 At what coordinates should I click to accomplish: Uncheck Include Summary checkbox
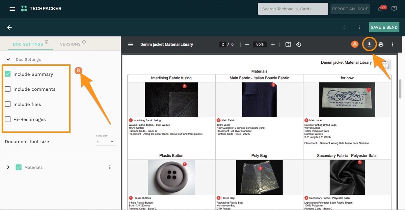(x=8, y=74)
